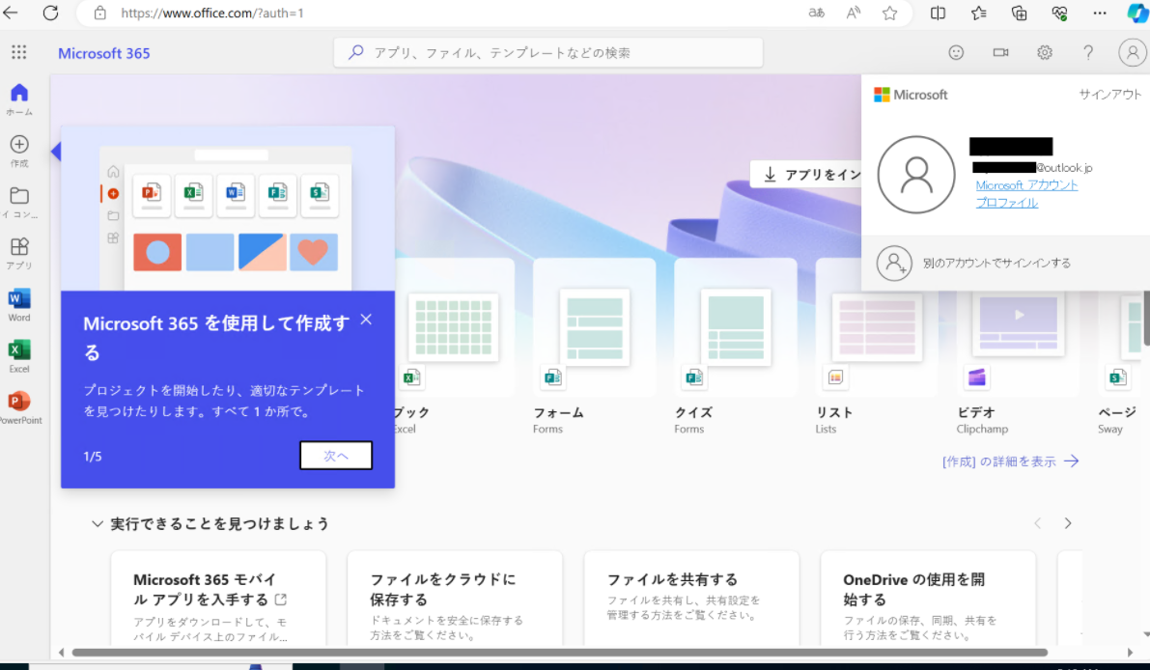This screenshot has width=1150, height=670.
Task: Click the 次へ button in tour
Action: 336,456
